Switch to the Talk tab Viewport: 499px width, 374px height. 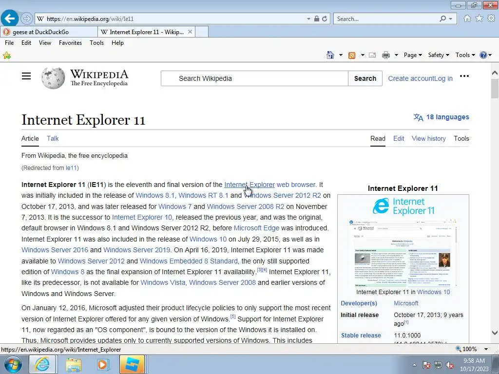click(x=53, y=138)
